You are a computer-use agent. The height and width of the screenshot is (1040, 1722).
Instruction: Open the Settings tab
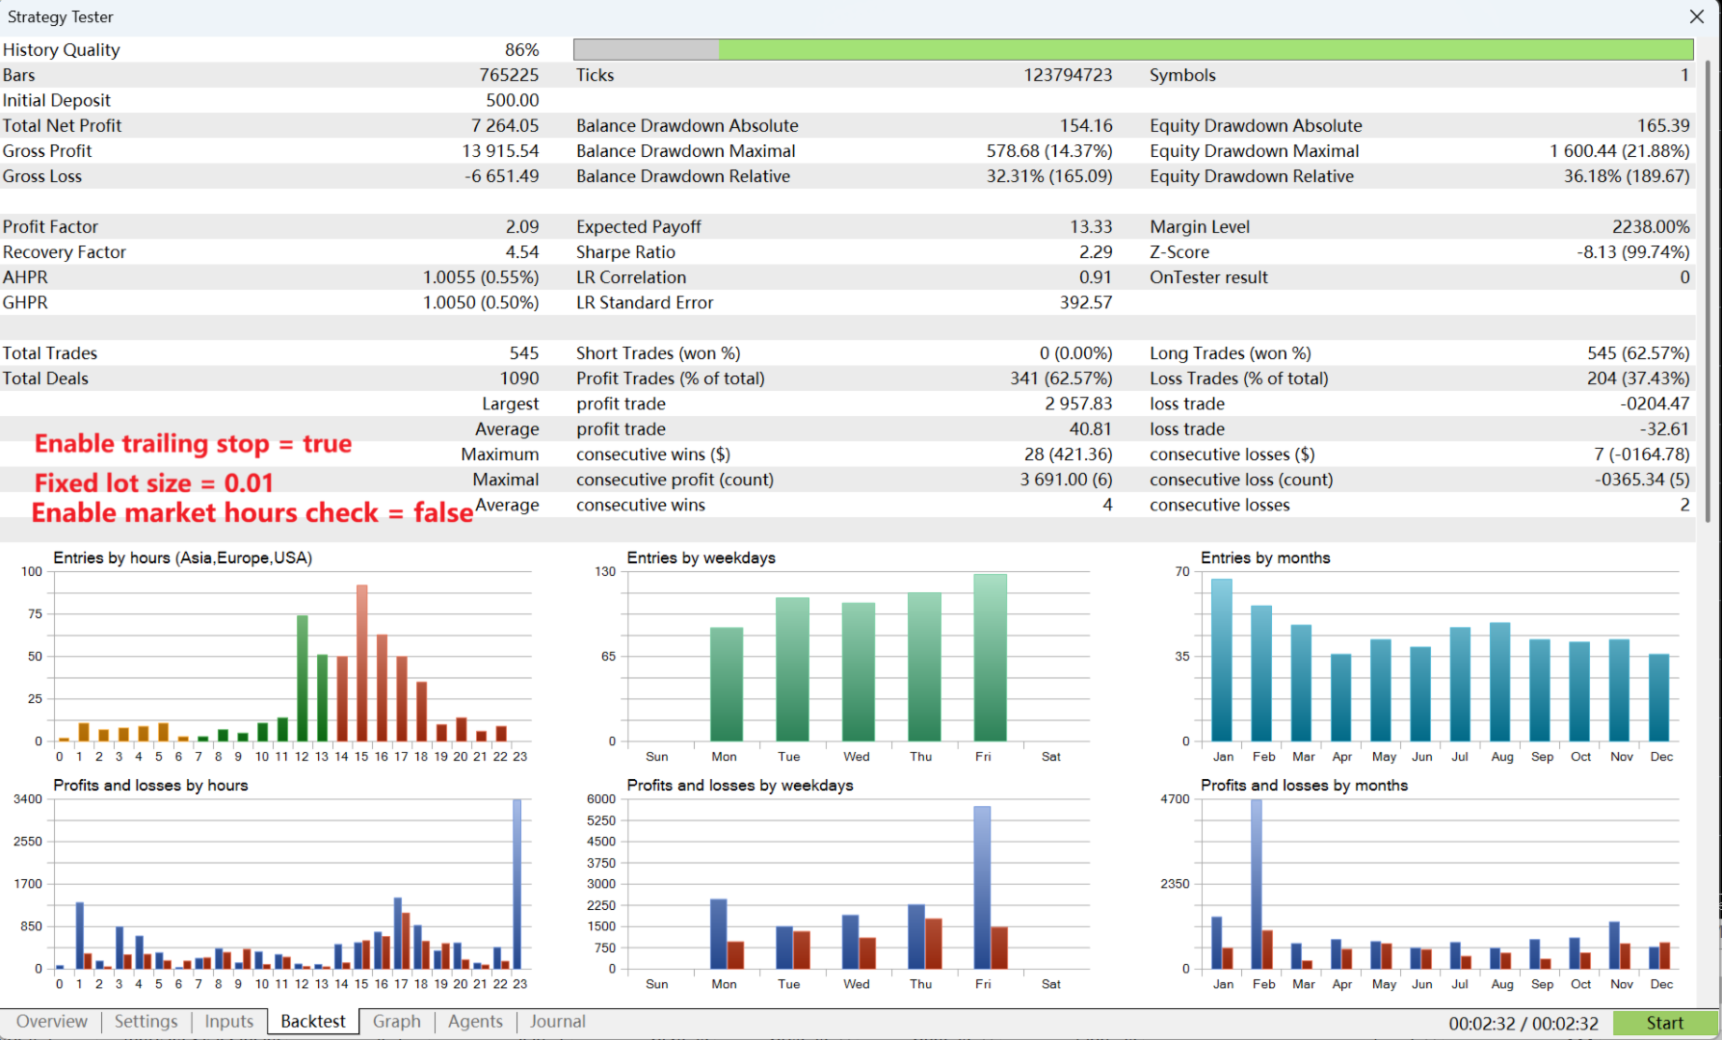pyautogui.click(x=146, y=1022)
